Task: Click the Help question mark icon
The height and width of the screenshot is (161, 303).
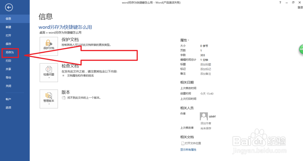Action: point(280,2)
